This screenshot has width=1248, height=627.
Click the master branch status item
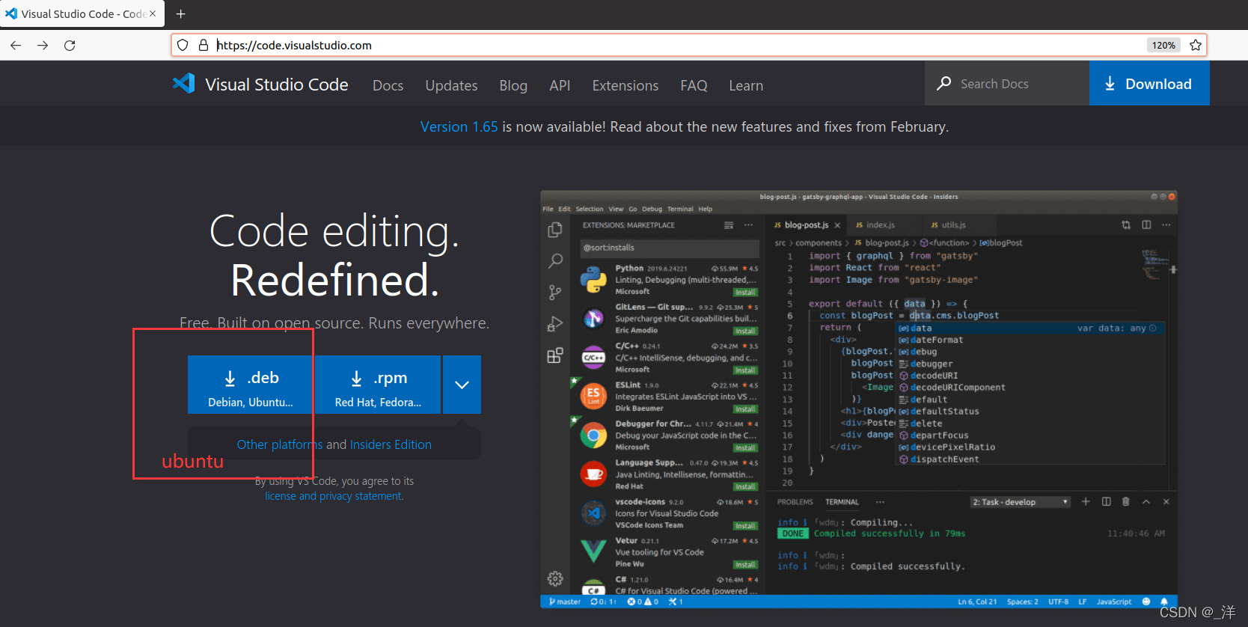565,602
